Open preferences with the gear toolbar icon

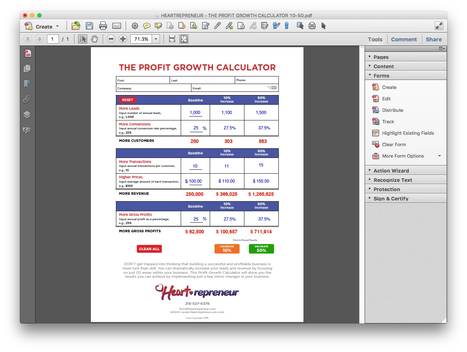click(135, 26)
